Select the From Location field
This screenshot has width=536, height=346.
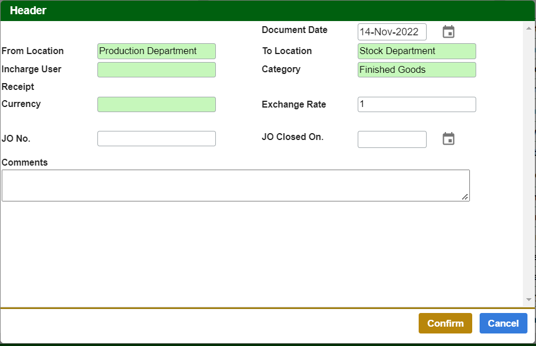pyautogui.click(x=157, y=51)
